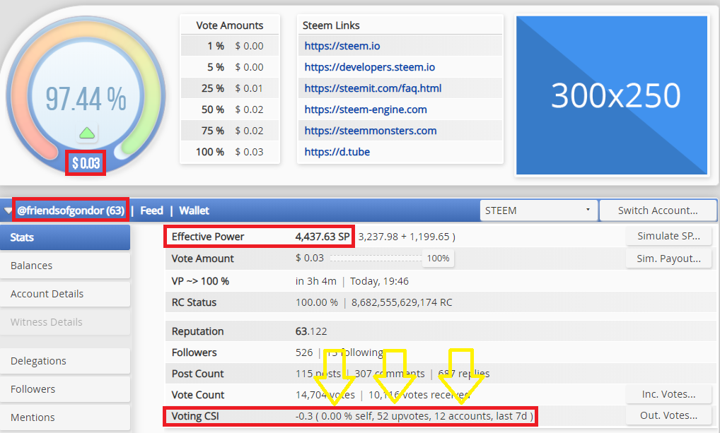Open the STEEM currency dropdown
The image size is (720, 433).
[539, 210]
